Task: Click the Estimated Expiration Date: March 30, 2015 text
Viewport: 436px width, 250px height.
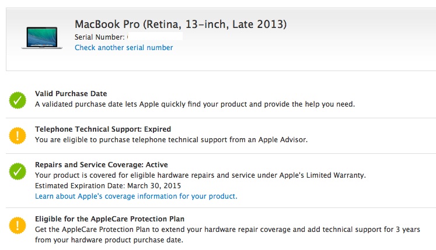Action: 108,186
